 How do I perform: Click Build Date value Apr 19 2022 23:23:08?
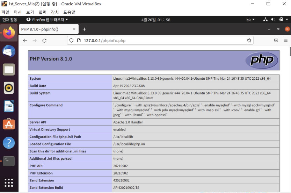[129, 86]
